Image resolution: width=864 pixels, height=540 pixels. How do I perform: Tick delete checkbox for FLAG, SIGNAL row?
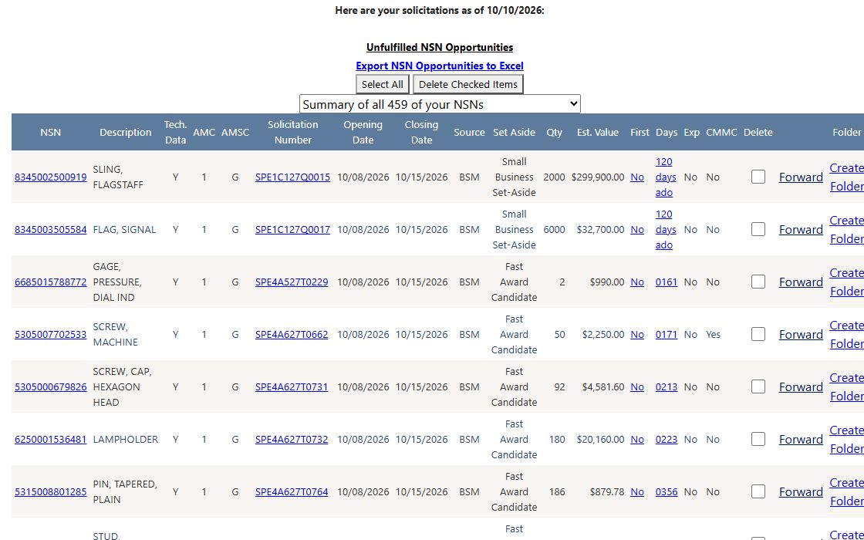pyautogui.click(x=758, y=229)
